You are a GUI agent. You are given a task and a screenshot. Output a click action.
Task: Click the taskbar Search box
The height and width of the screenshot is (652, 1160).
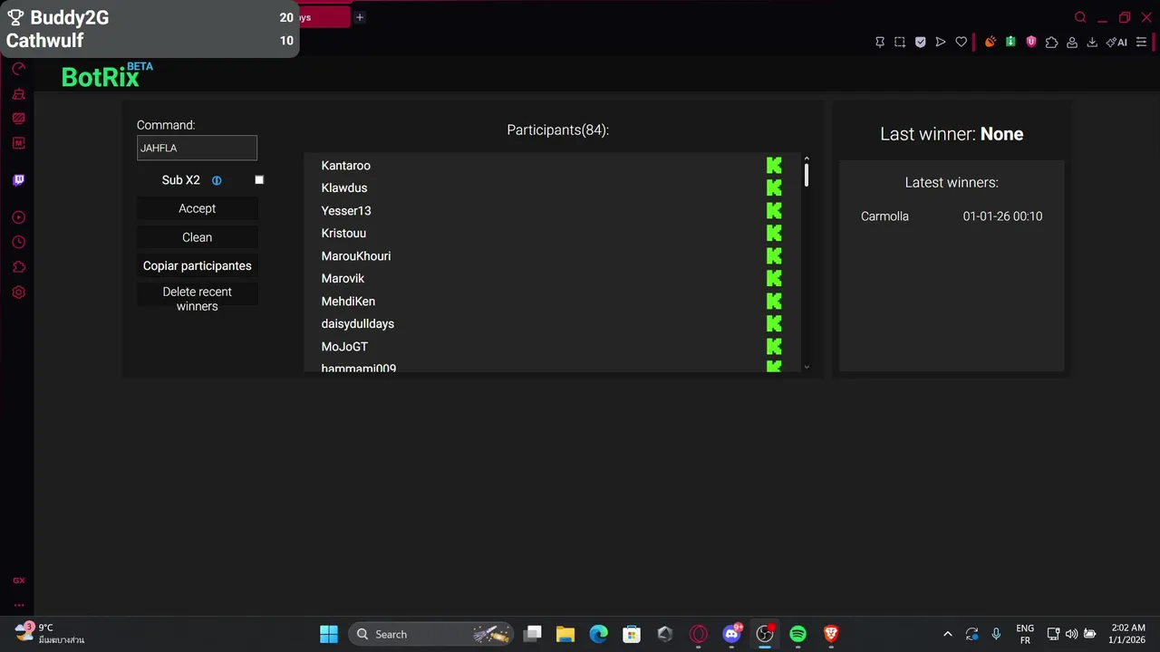430,634
